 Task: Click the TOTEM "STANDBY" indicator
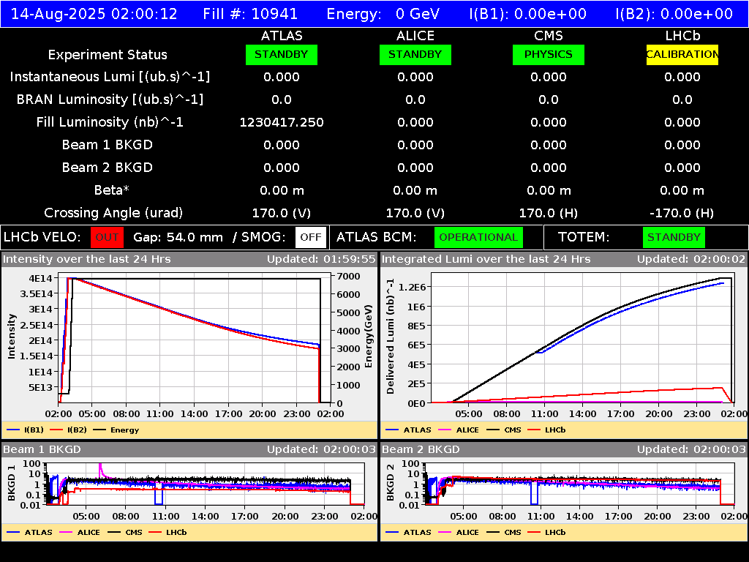pos(674,238)
